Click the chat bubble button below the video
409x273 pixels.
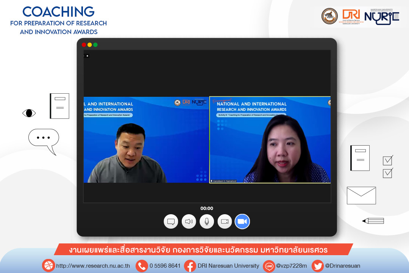[x=171, y=221]
